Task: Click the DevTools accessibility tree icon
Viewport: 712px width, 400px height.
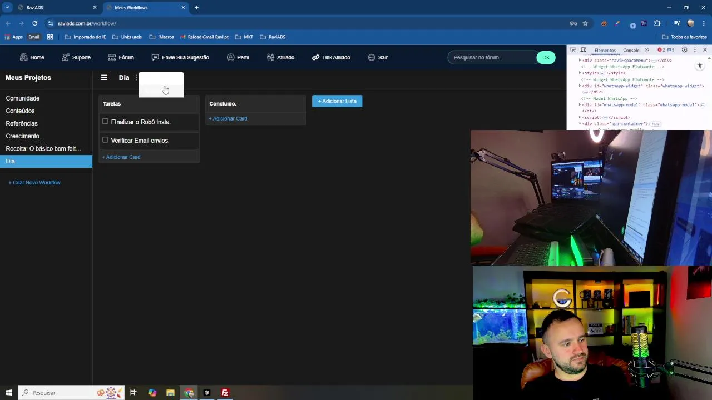Action: tap(700, 66)
